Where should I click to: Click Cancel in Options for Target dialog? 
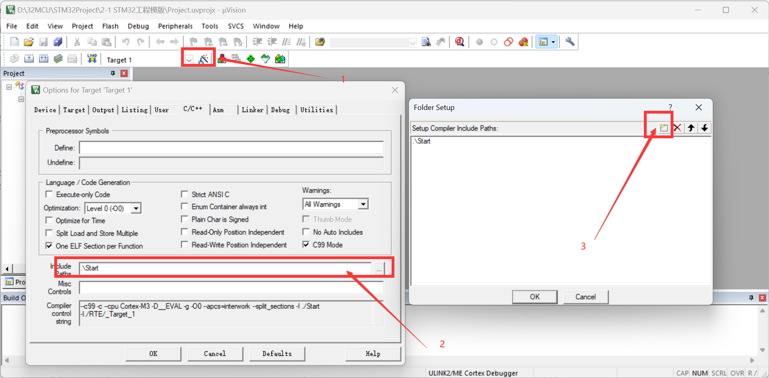[215, 354]
